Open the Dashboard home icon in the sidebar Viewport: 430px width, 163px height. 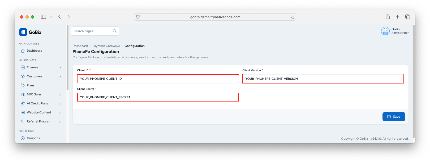[23, 51]
